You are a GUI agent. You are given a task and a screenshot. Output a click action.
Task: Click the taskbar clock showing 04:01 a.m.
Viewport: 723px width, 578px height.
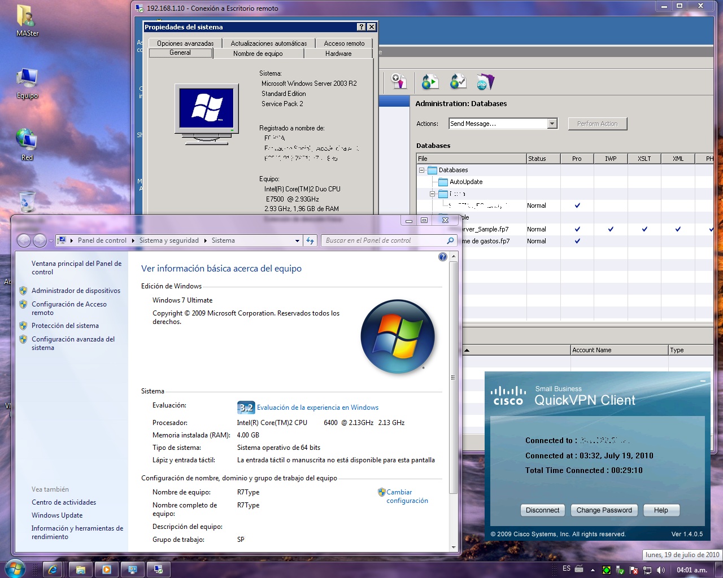coord(692,570)
